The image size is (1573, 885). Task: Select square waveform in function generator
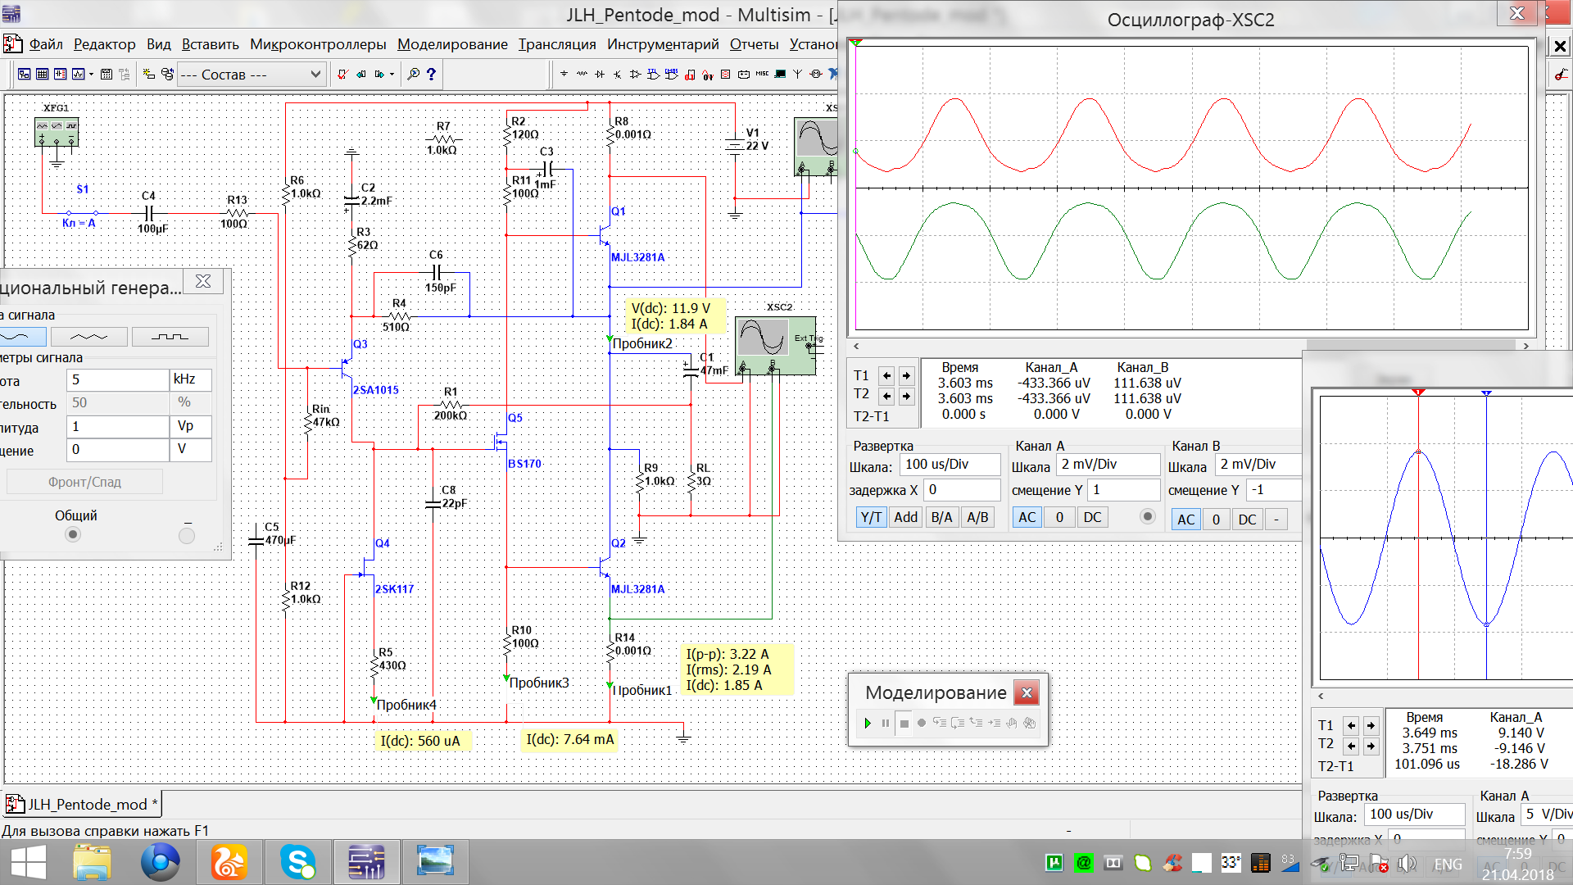click(170, 336)
